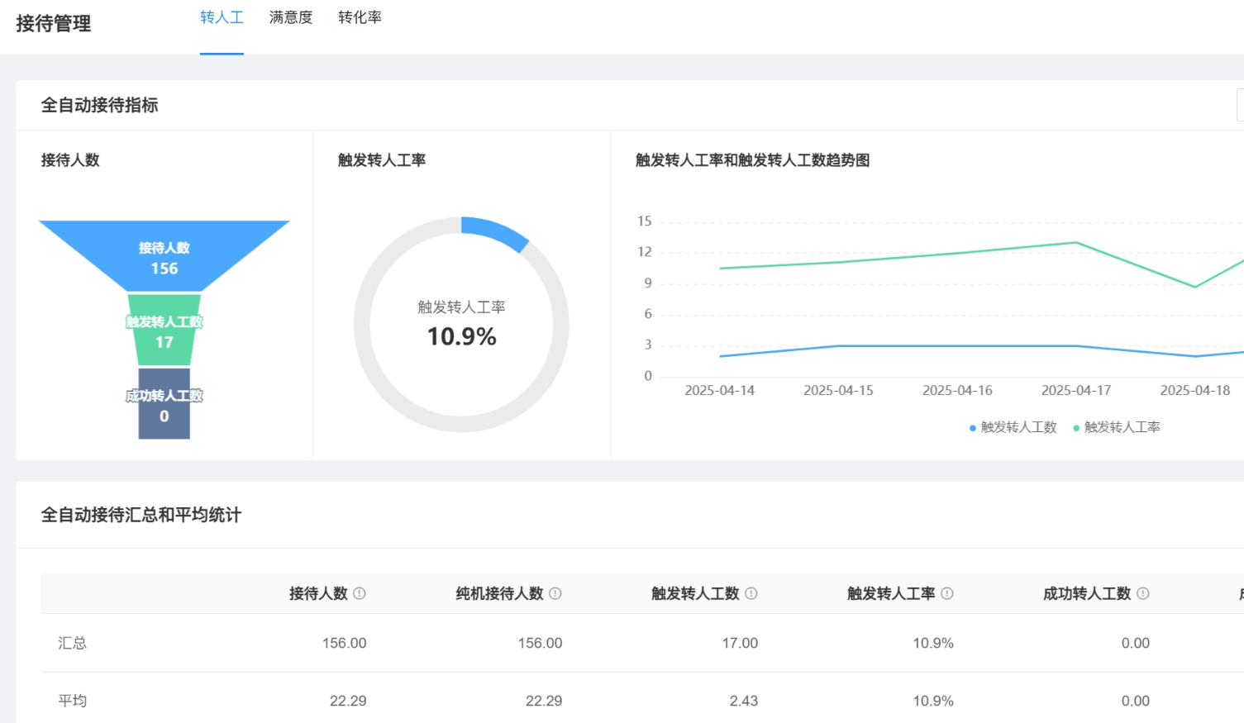The height and width of the screenshot is (723, 1244).
Task: Open the 满意度 tab
Action: click(291, 17)
